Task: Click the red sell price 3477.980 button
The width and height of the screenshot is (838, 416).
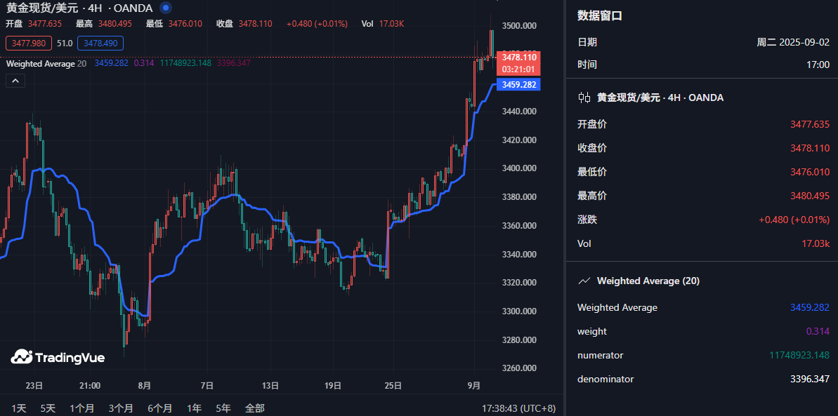Action: coord(29,43)
